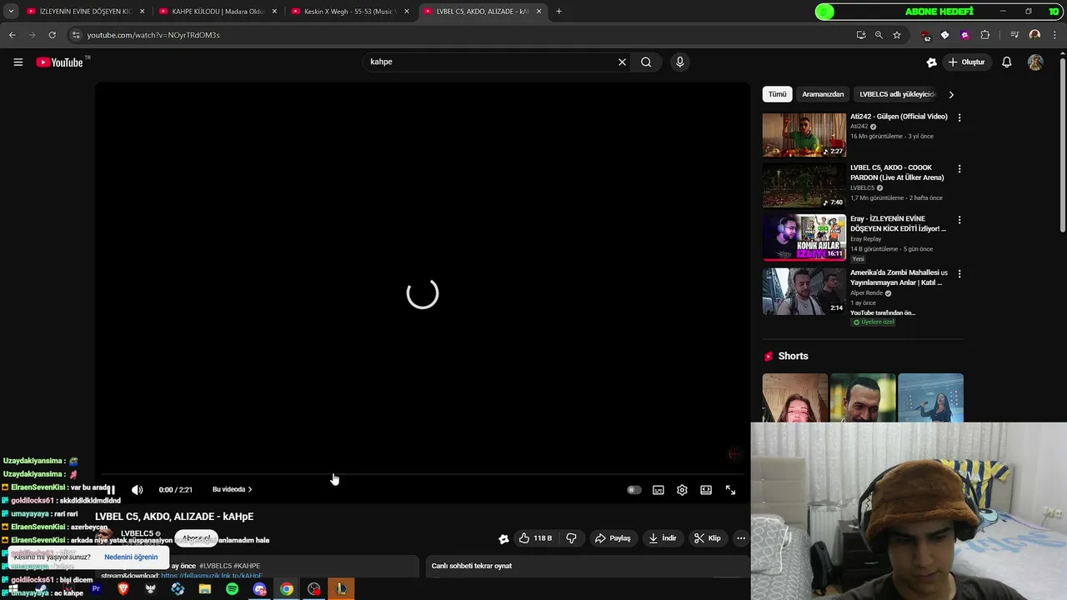1067x600 pixels.
Task: Expand 'Bu videoda' chapter chevron
Action: point(250,490)
